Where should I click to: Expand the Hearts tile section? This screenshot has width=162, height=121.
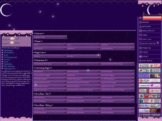(50, 45)
